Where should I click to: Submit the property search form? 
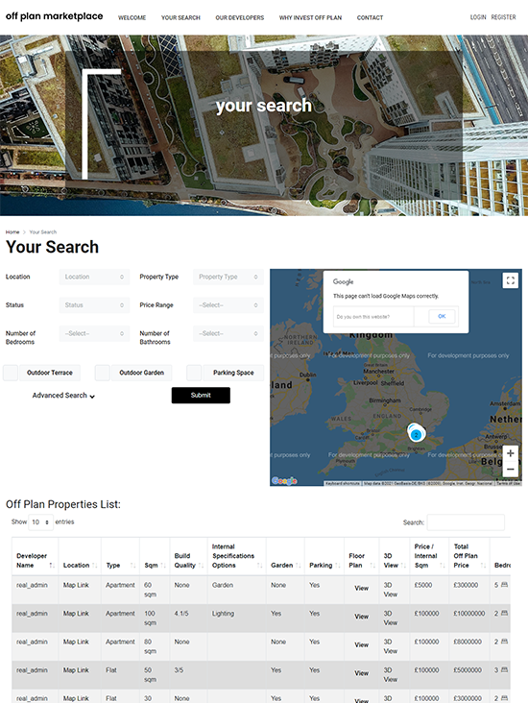point(201,396)
